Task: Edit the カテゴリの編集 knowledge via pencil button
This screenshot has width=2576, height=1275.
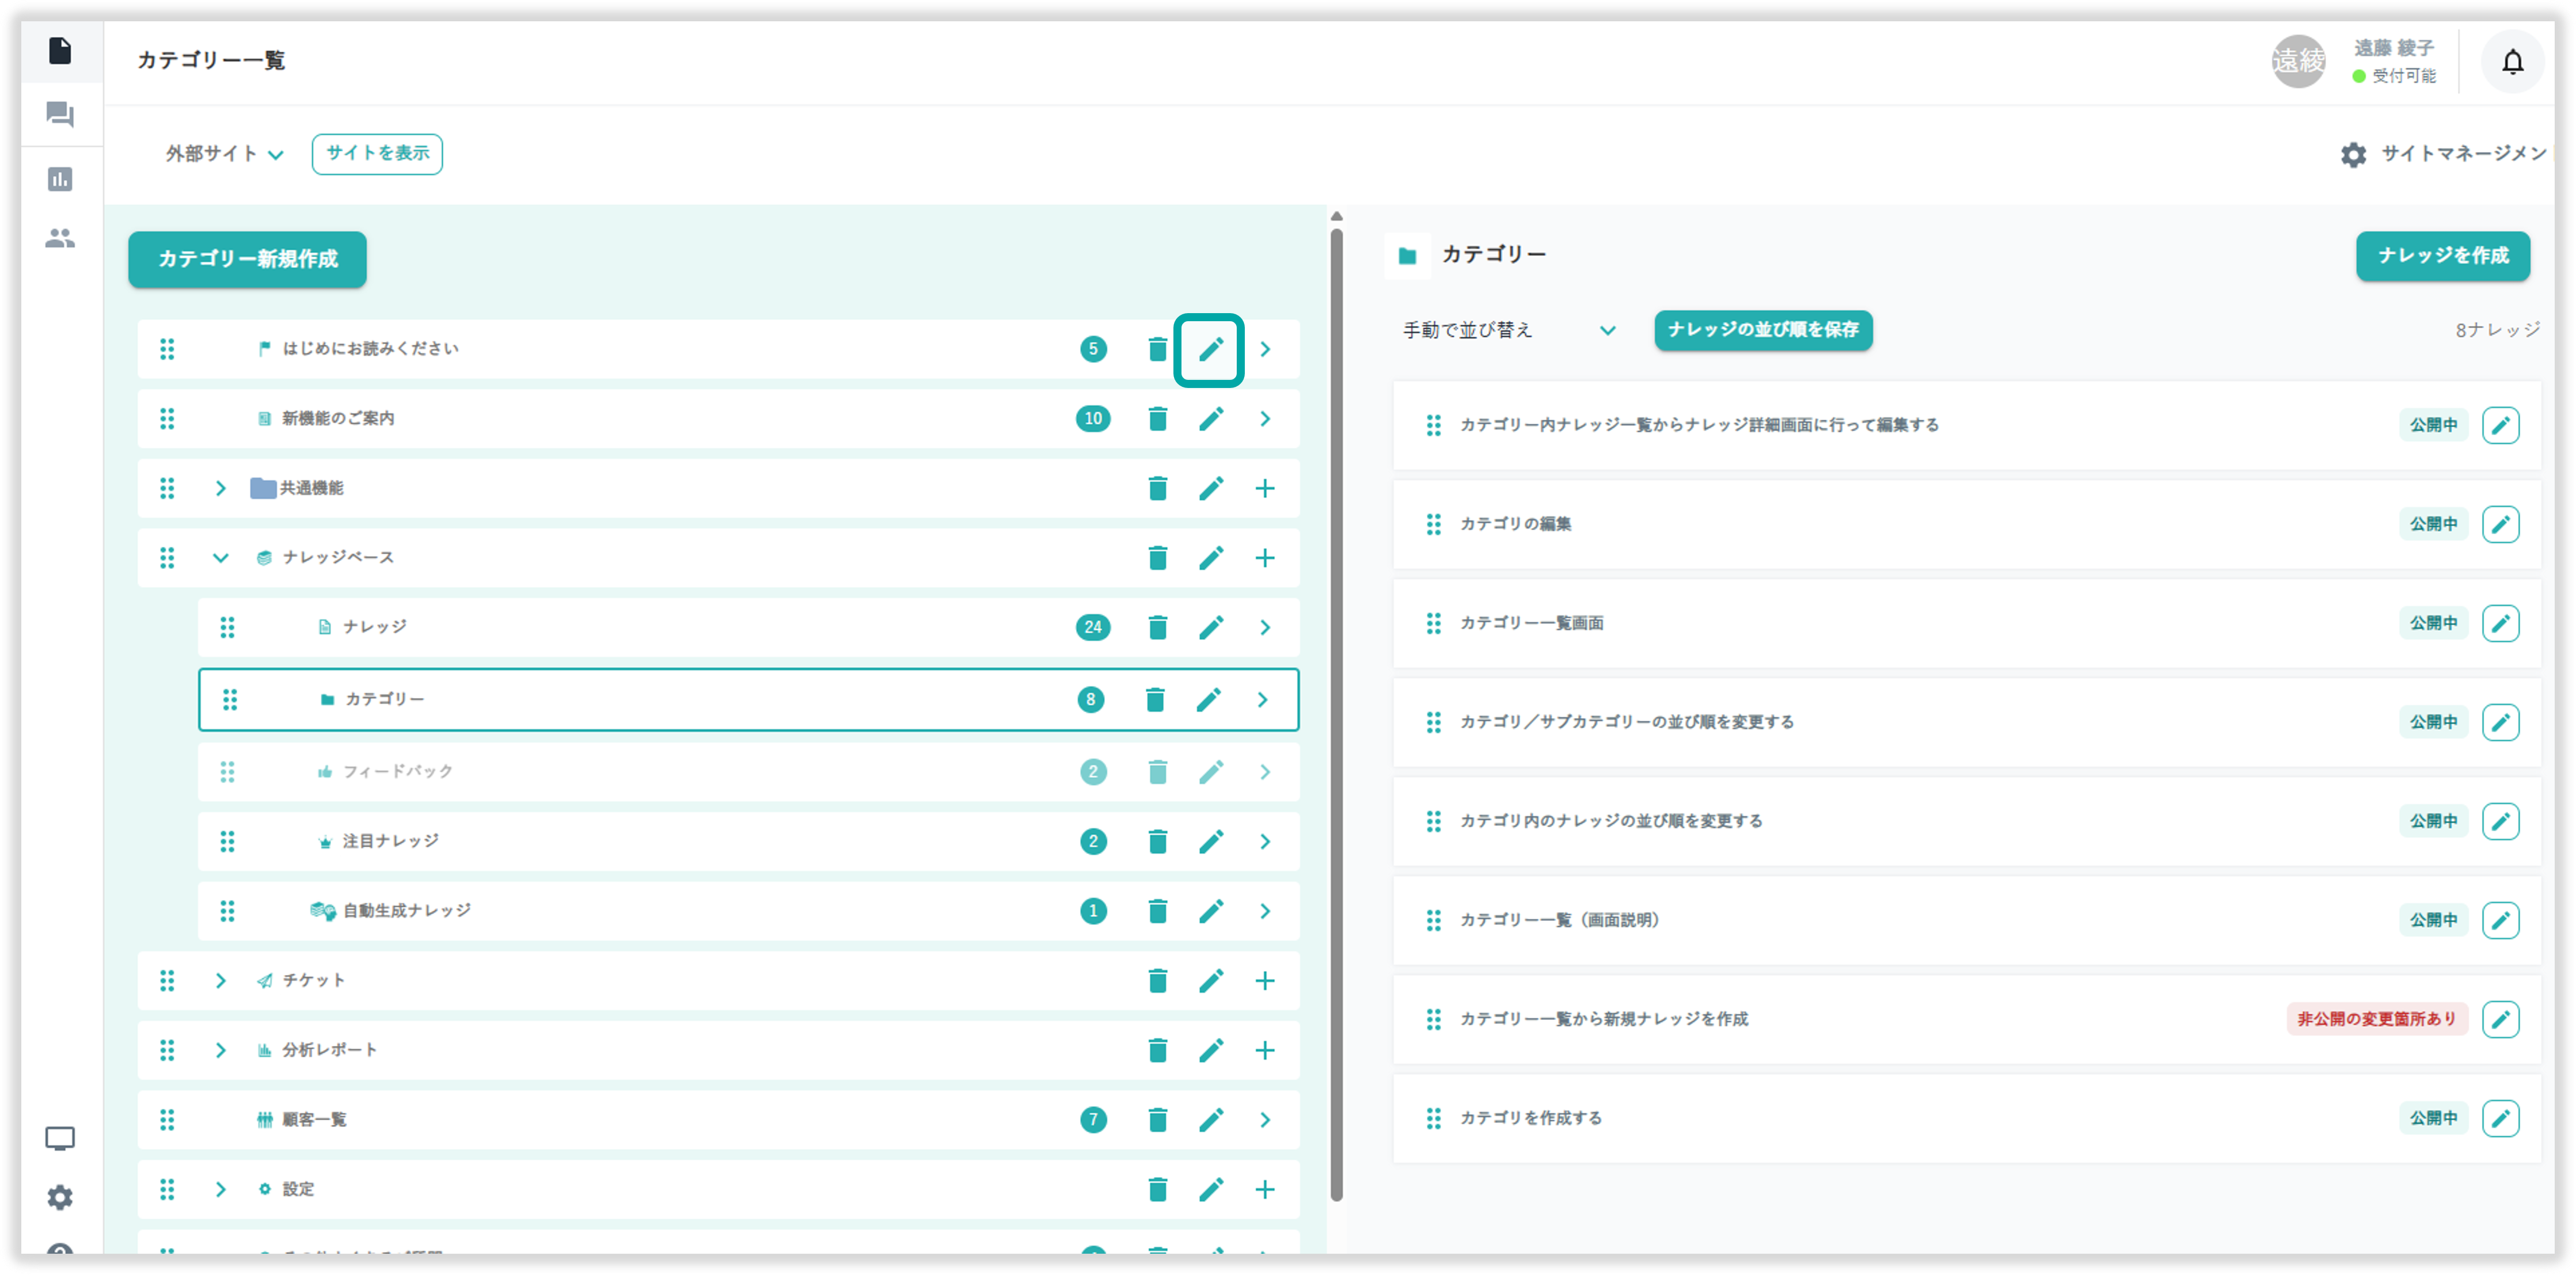Action: pyautogui.click(x=2500, y=524)
